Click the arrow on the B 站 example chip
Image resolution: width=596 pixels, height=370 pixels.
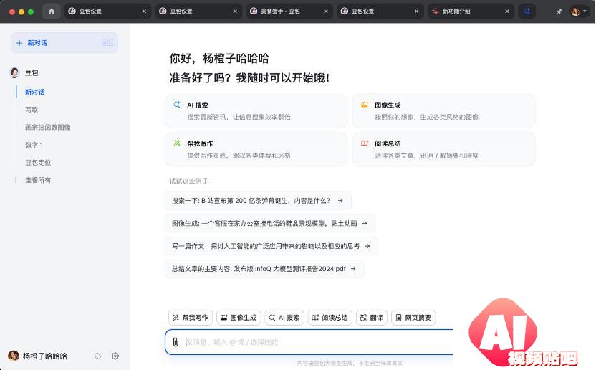340,201
